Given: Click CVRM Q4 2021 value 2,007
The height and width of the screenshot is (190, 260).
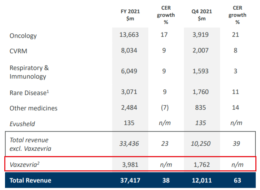Looking at the screenshot, I should pyautogui.click(x=200, y=50).
